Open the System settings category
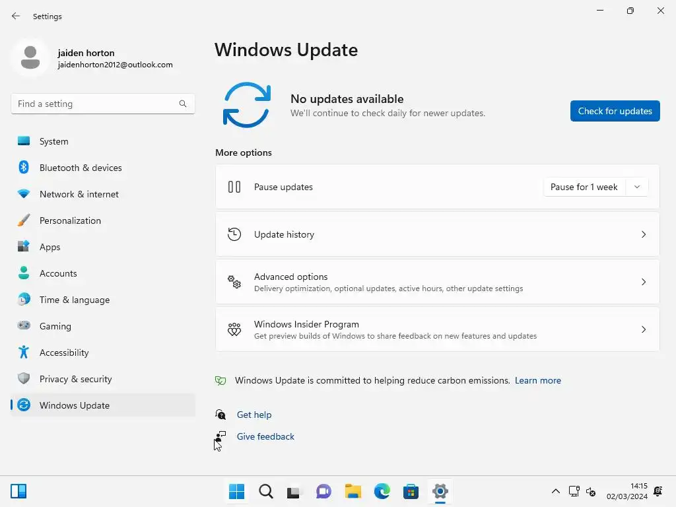The width and height of the screenshot is (676, 507). tap(102, 141)
